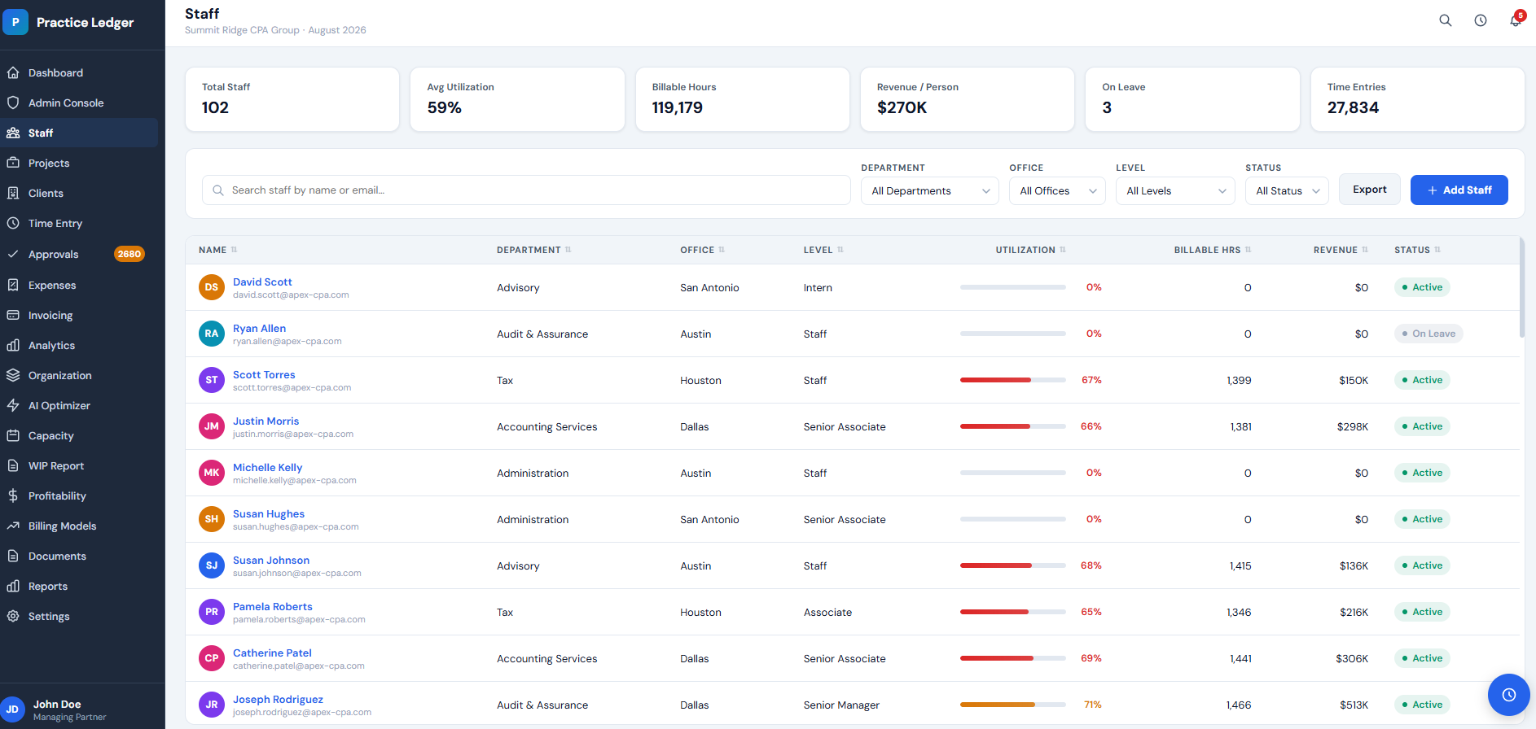Click the Settings gear icon

(13, 616)
